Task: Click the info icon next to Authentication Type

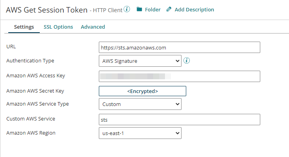Action: 187,60
